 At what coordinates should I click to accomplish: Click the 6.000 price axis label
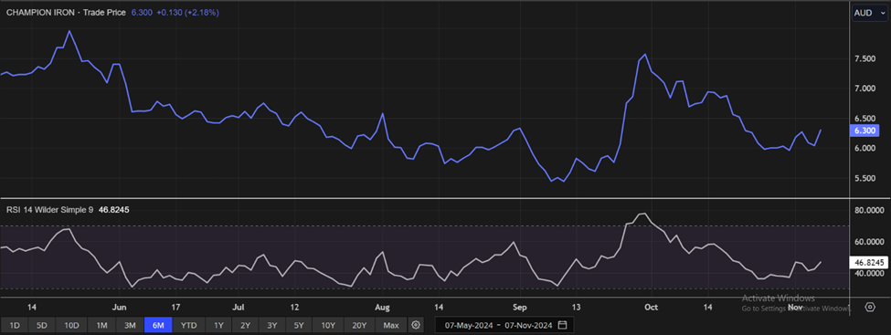coord(864,149)
